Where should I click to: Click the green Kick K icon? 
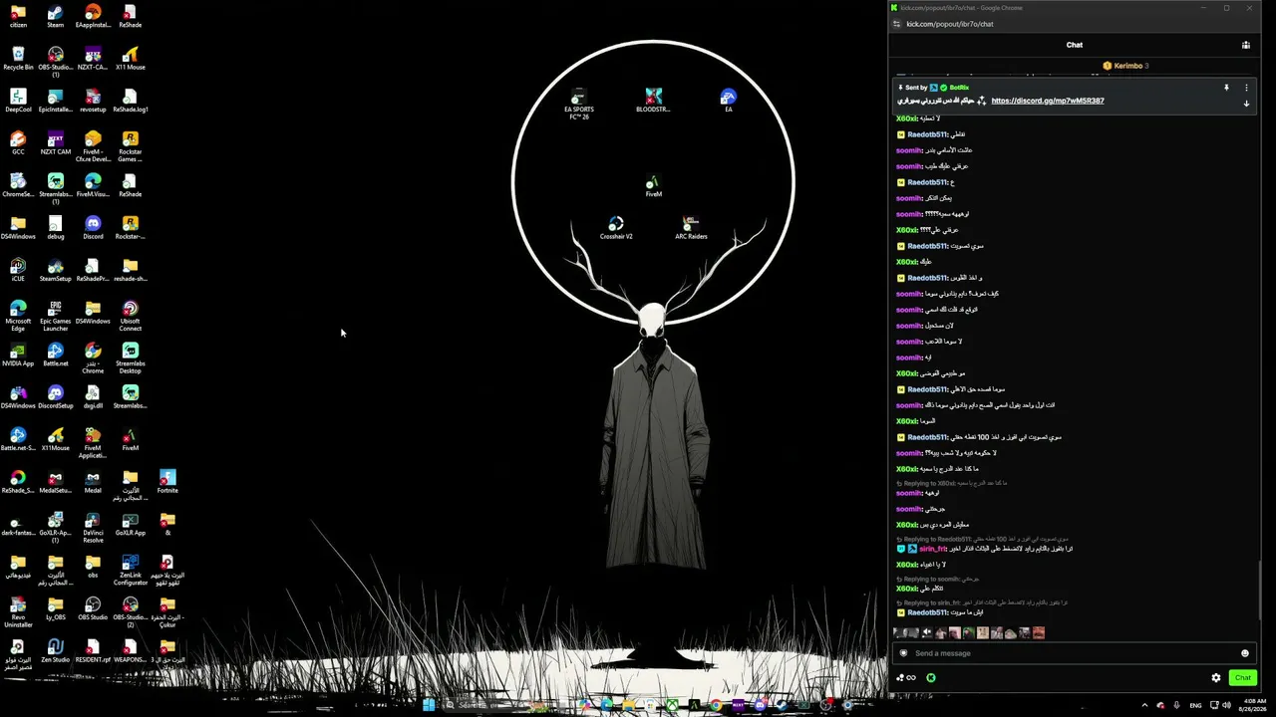(930, 678)
